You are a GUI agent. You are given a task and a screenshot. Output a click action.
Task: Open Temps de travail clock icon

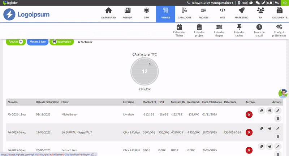[259, 30]
